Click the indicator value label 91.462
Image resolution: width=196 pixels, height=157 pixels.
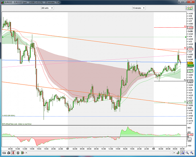point(190,135)
